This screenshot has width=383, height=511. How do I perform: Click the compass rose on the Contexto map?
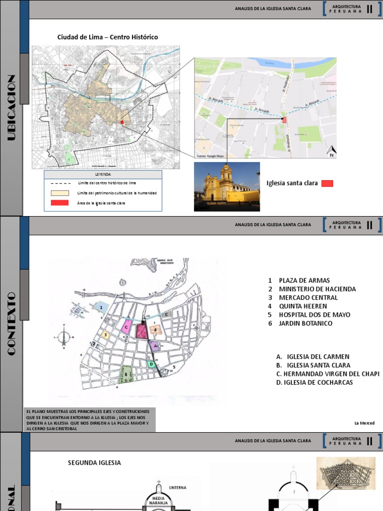[64, 338]
